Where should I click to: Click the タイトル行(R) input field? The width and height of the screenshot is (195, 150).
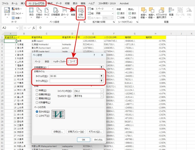75,76
